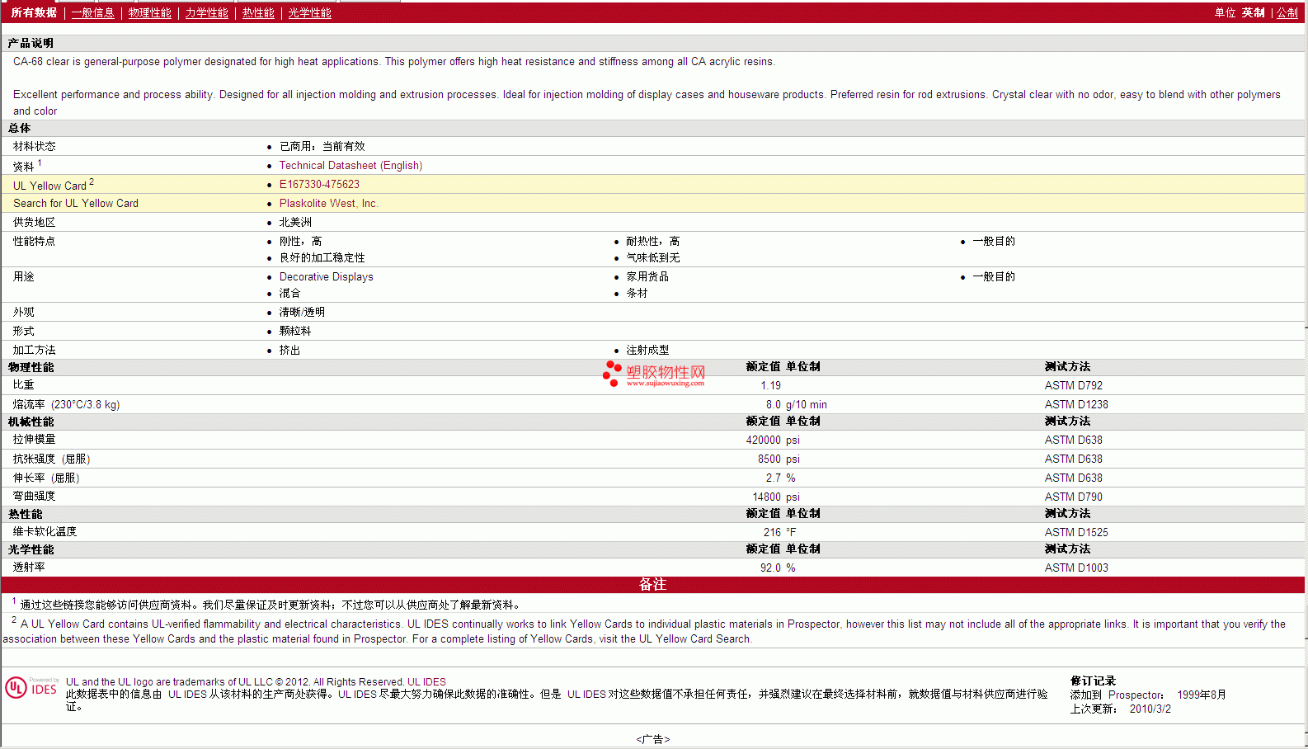Click the last updated date 2010/3/2
Viewport: 1308px width, 749px height.
click(x=1150, y=709)
